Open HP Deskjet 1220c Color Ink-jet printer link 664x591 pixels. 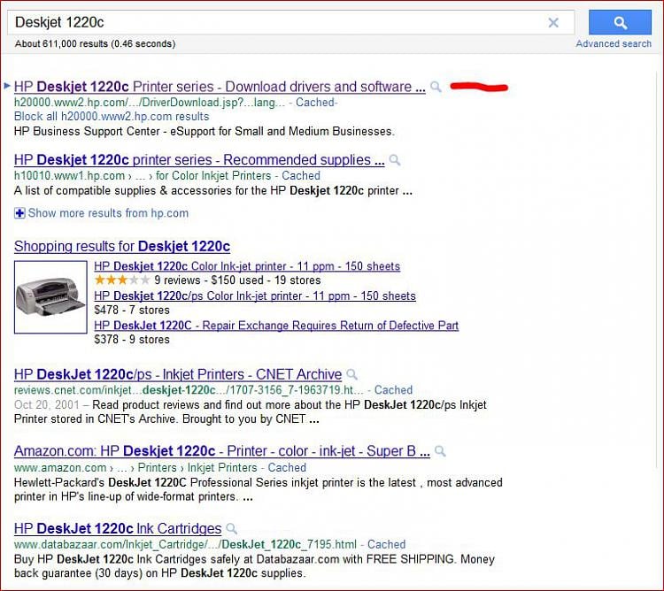coord(247,266)
